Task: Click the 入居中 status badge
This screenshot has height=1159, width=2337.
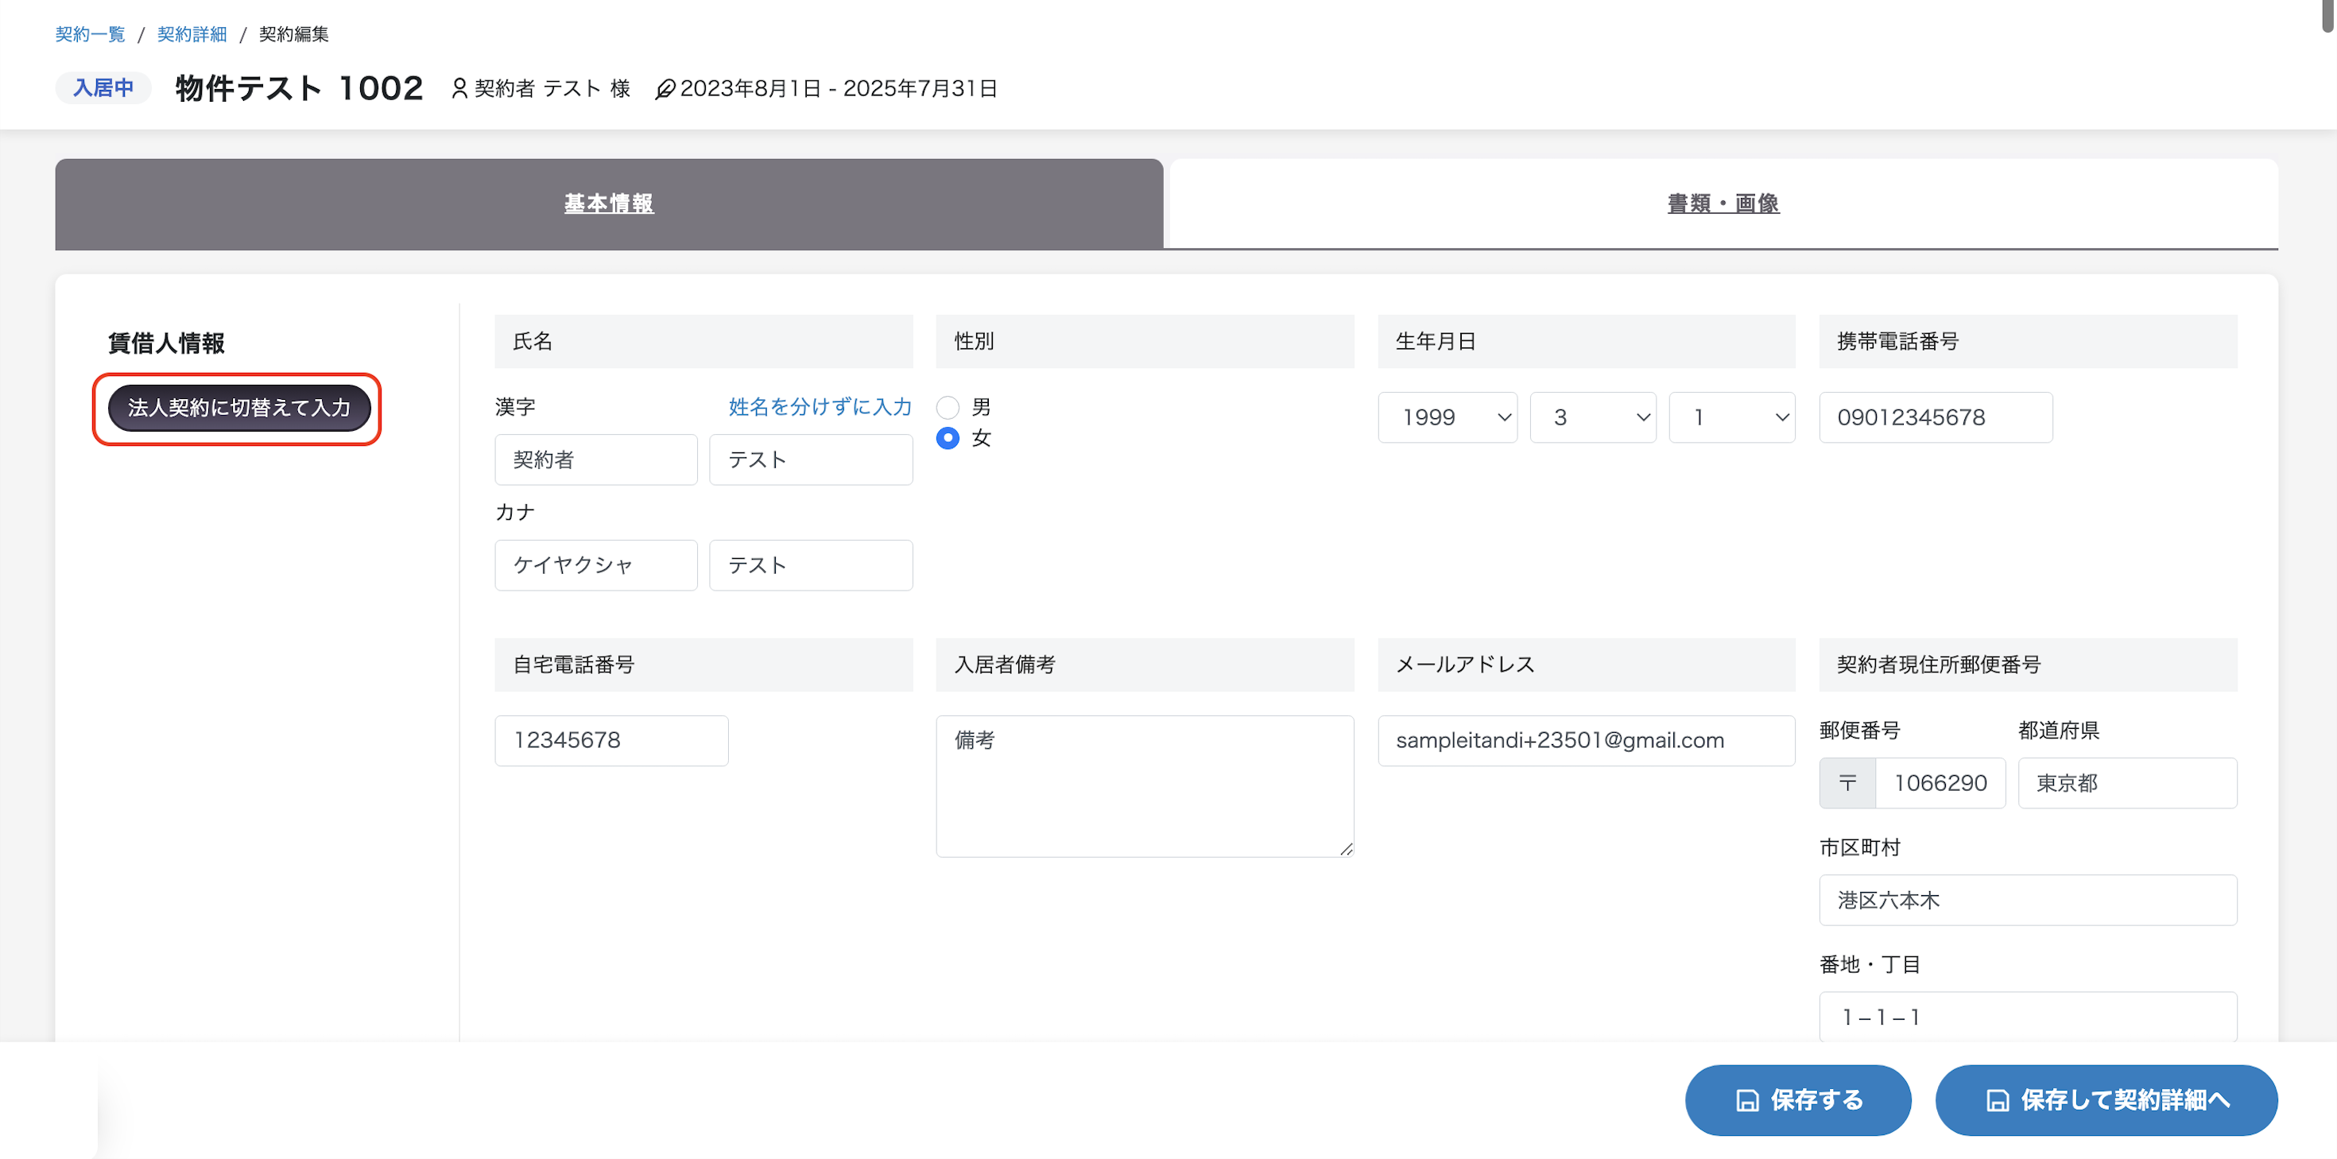Action: (103, 88)
